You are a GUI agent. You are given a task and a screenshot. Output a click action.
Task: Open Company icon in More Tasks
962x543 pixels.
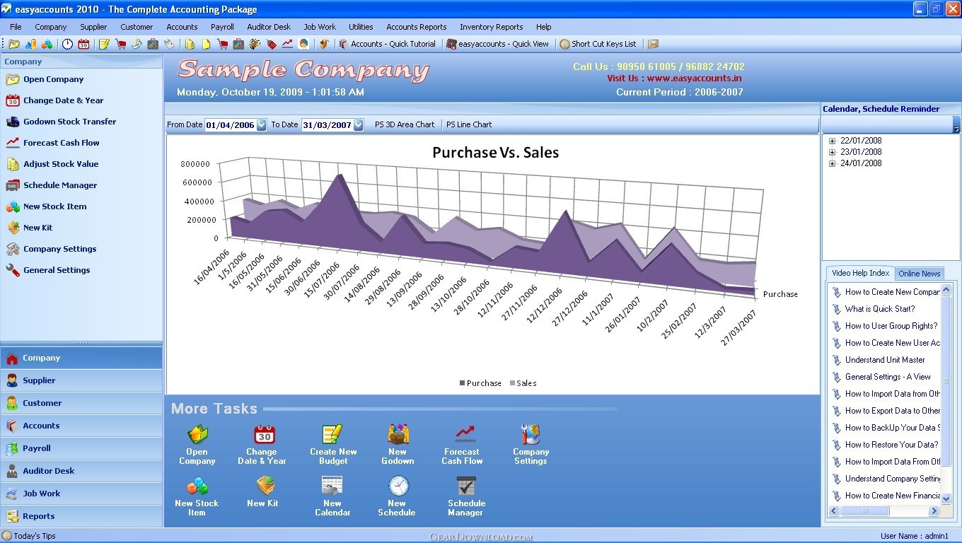(197, 434)
